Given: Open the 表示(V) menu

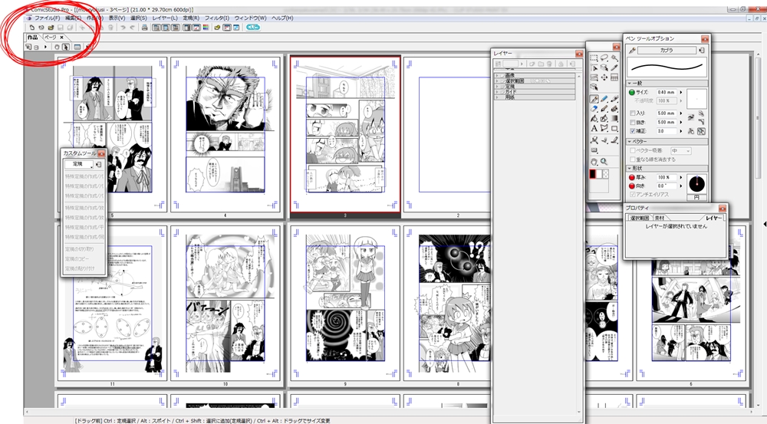Looking at the screenshot, I should [x=117, y=18].
